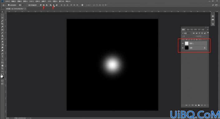Hide Layer 1 with its eye icon
Screen dimensions: 220x119
coord(183,43)
